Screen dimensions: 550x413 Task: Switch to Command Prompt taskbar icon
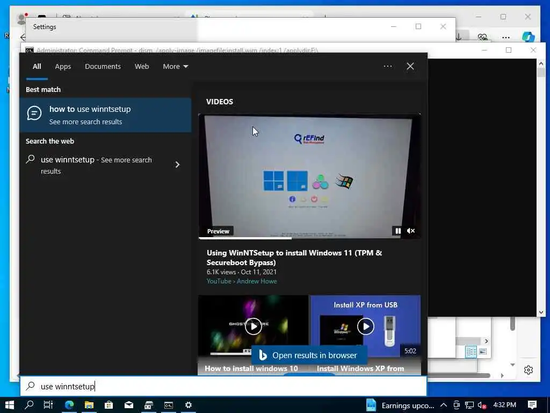pyautogui.click(x=169, y=405)
